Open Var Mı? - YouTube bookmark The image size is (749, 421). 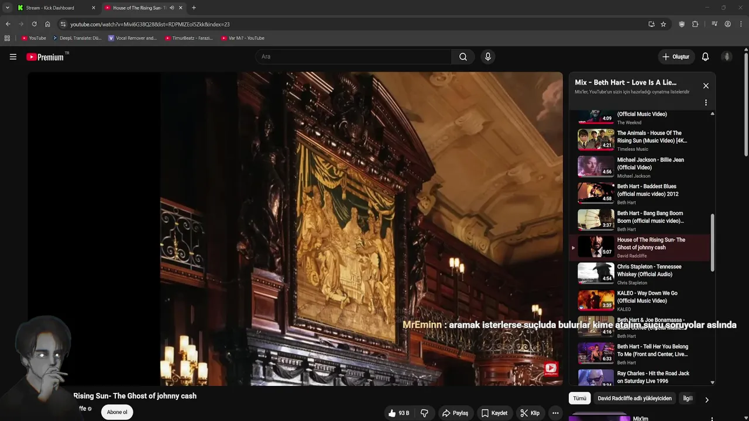243,38
